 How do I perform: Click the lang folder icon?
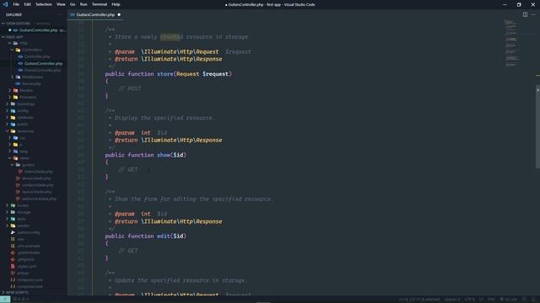tap(15, 151)
